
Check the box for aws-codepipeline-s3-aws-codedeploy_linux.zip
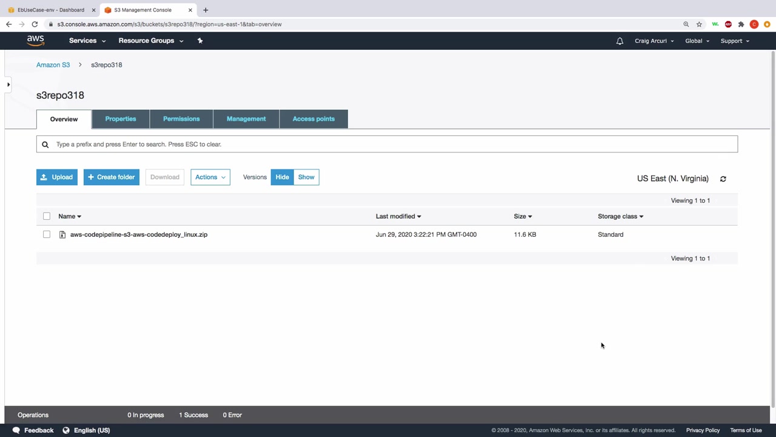(x=47, y=234)
